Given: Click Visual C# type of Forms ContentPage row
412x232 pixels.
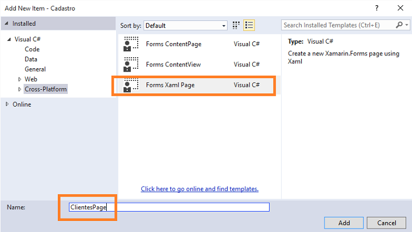Looking at the screenshot, I should (246, 44).
